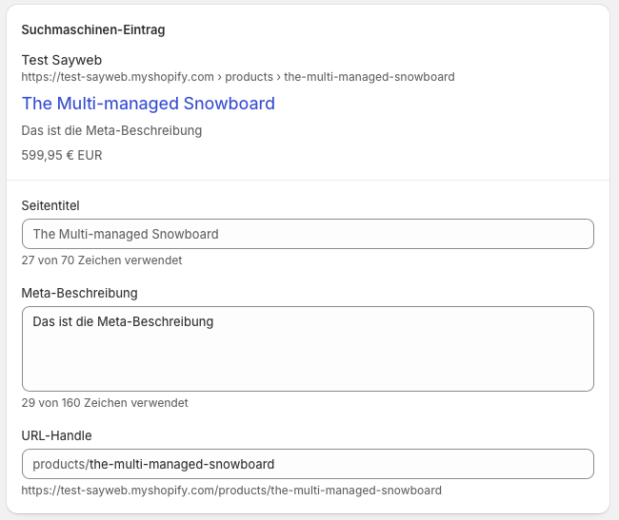Screen dimensions: 619x520
Task: Click 'the-multi-managed-snowboard' text in URL-Handle field
Action: 182,465
